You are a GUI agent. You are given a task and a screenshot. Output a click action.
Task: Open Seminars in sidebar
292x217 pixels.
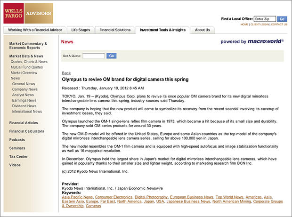(x=17, y=148)
